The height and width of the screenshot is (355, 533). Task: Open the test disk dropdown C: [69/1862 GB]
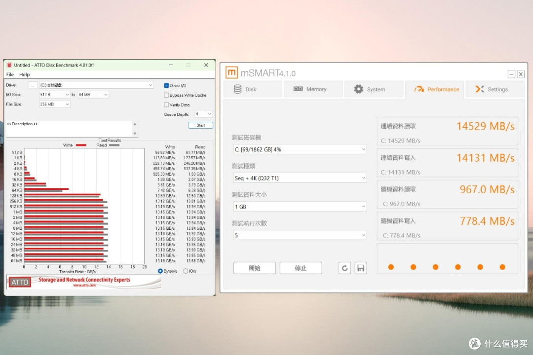click(x=300, y=149)
